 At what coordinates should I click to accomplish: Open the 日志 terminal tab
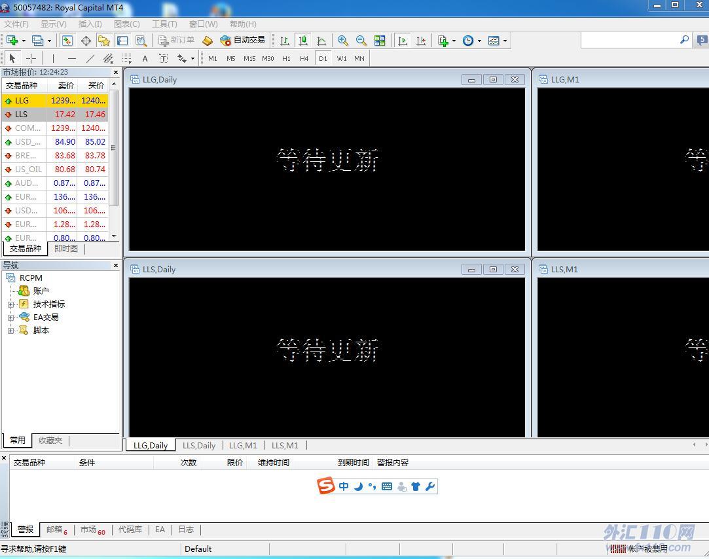pos(186,530)
